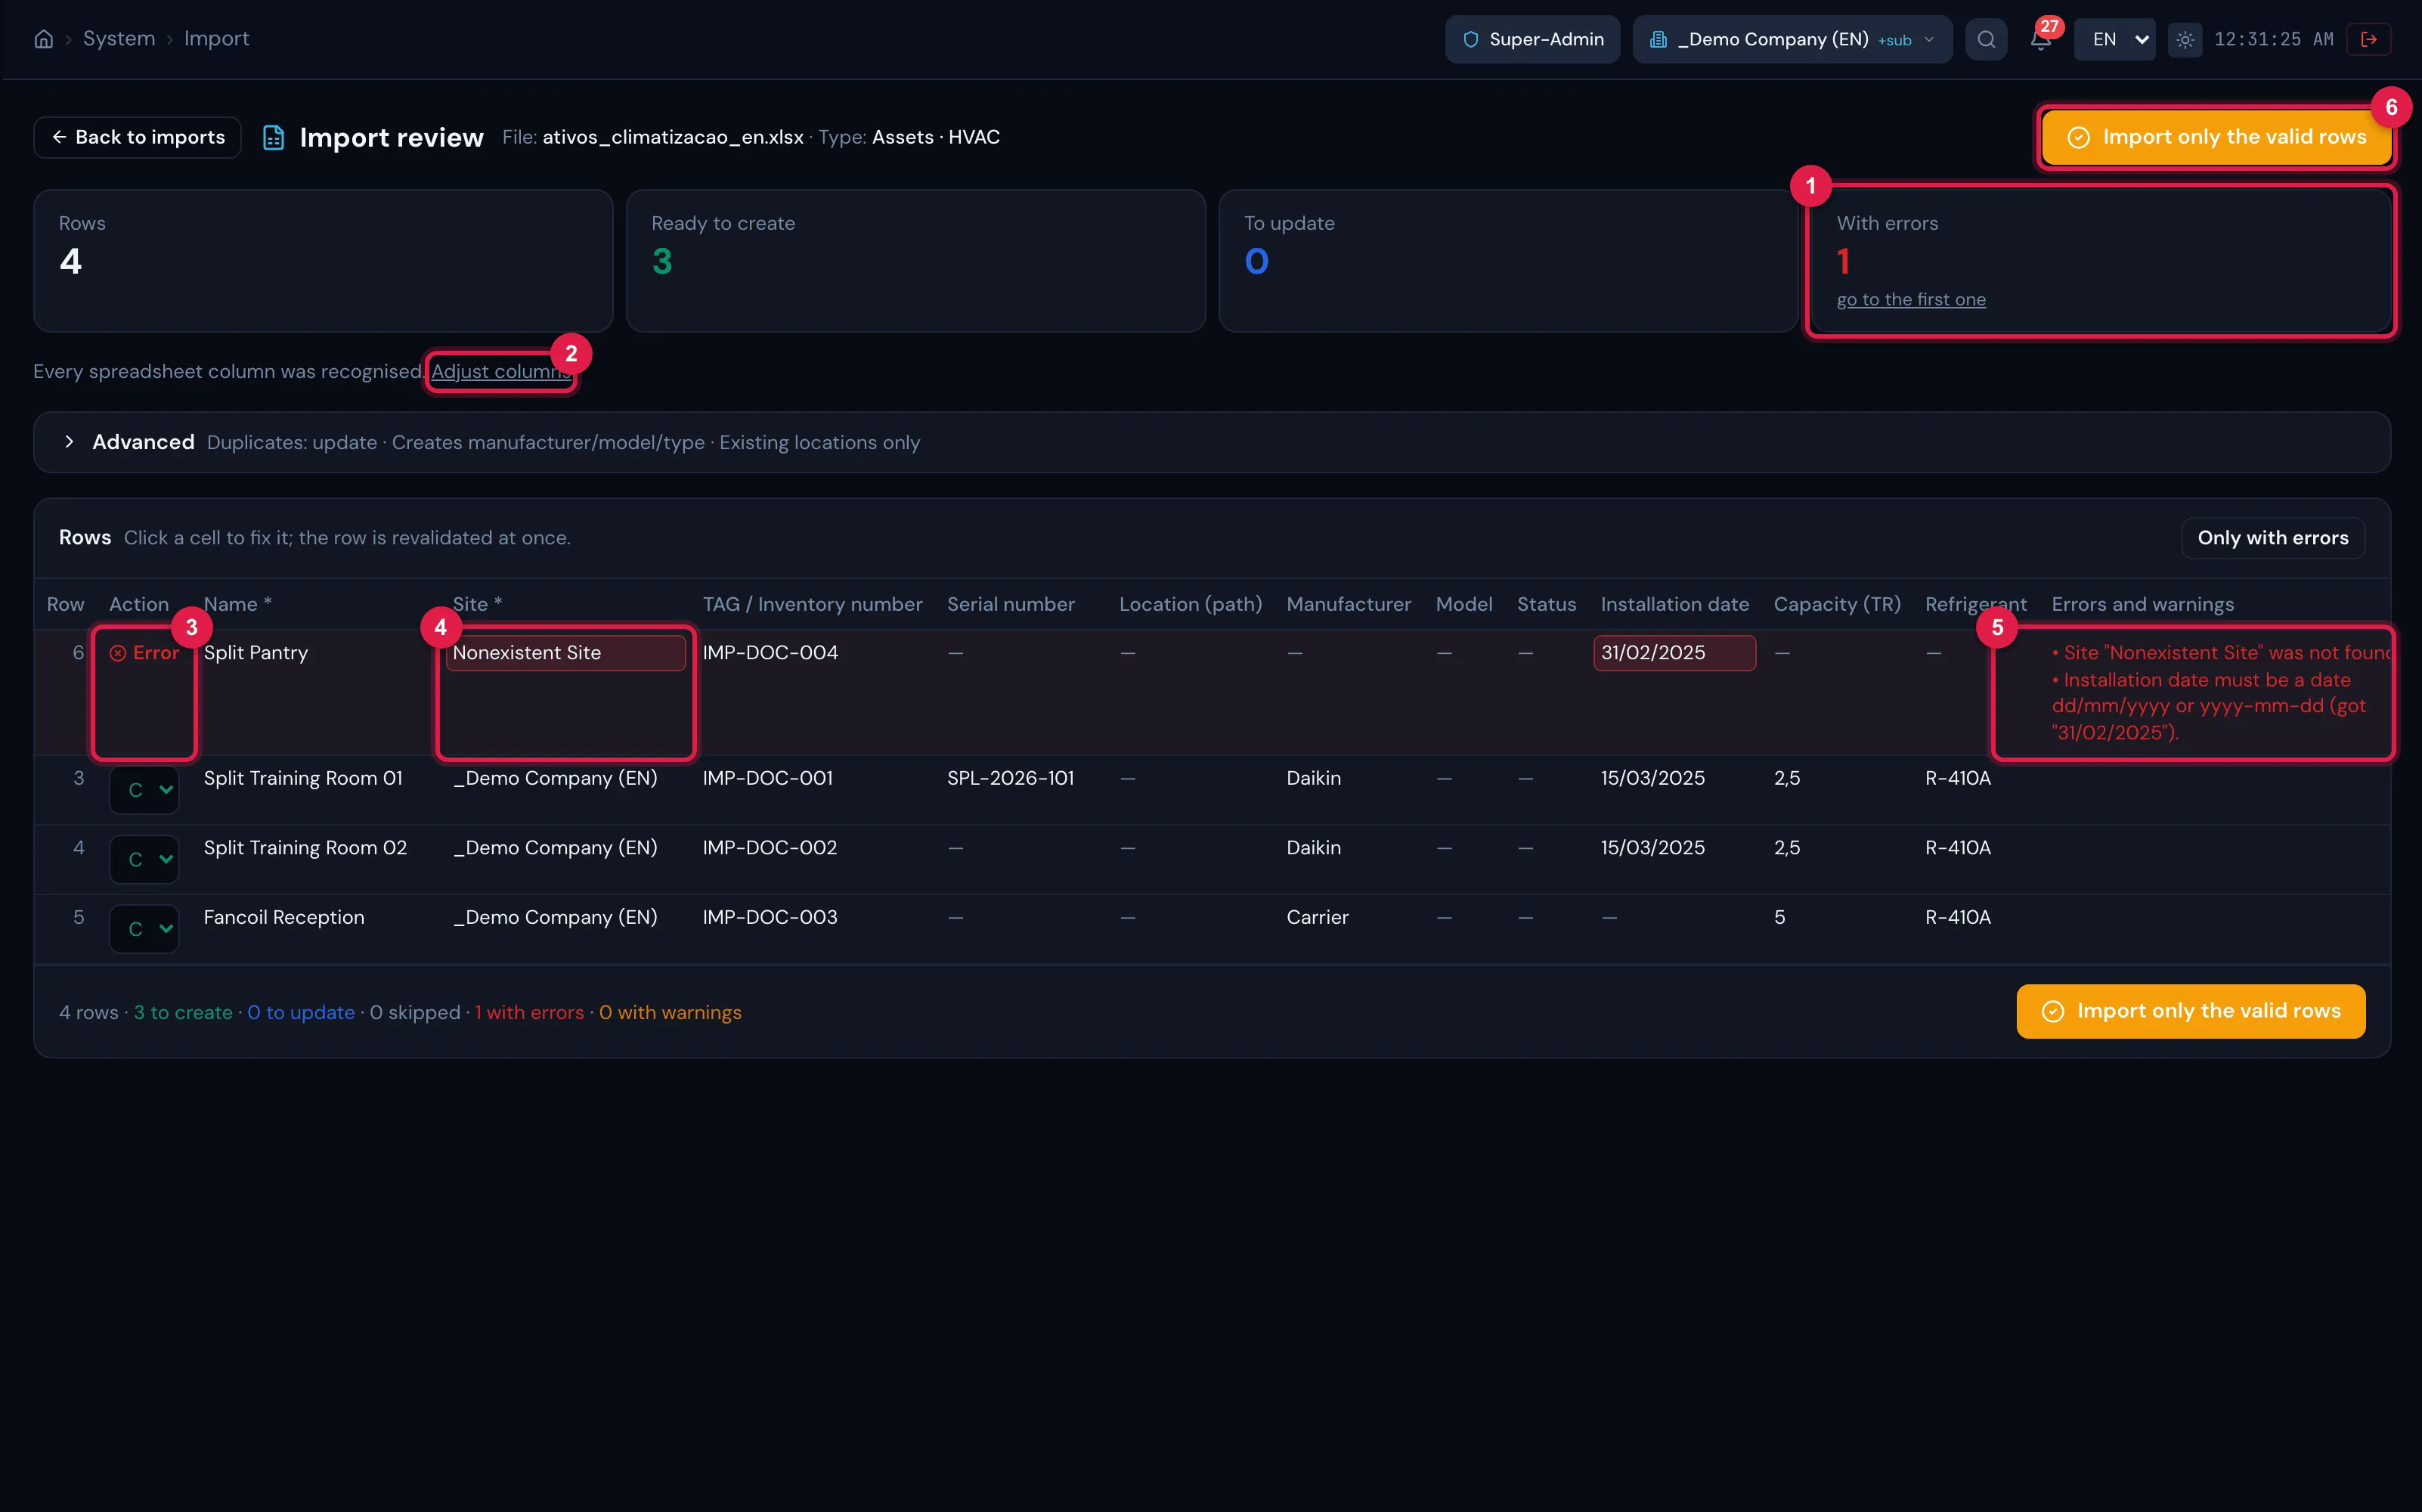Click the SPL-2026-101 serial number cell
The width and height of the screenshot is (2422, 1512).
1011,778
